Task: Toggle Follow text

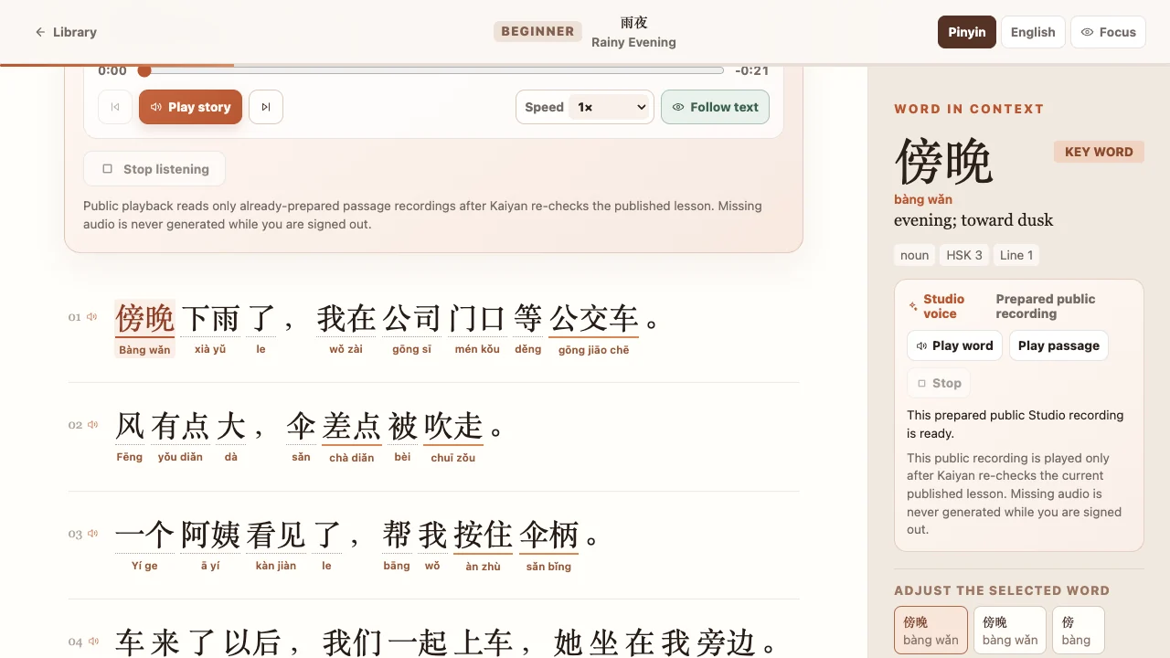Action: (x=715, y=107)
